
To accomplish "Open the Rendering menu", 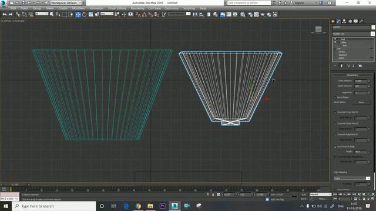I will 137,8.
